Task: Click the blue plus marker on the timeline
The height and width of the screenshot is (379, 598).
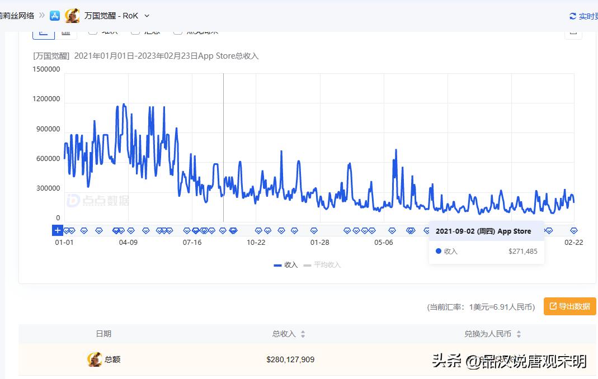Action: click(58, 230)
